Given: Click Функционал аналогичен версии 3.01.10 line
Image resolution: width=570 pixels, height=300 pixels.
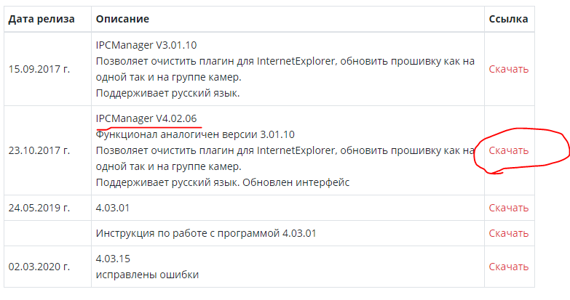Looking at the screenshot, I should click(195, 134).
